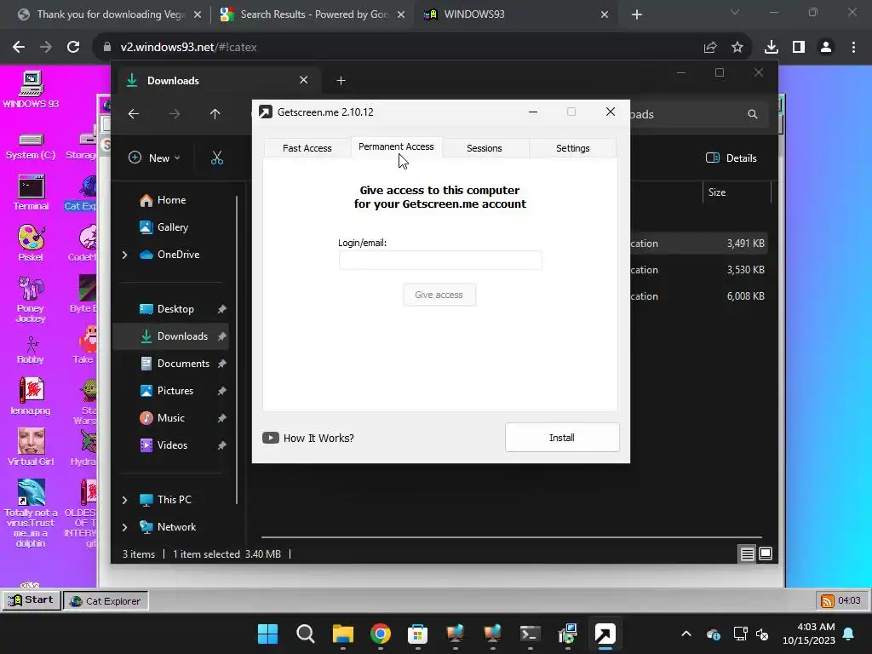Click File Explorer up arrow
Image resolution: width=872 pixels, height=654 pixels.
click(215, 114)
